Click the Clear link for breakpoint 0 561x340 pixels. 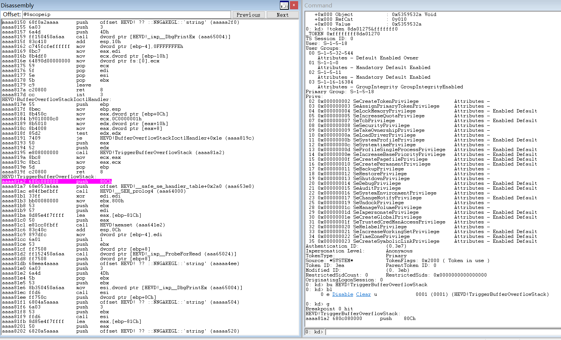[363, 294]
